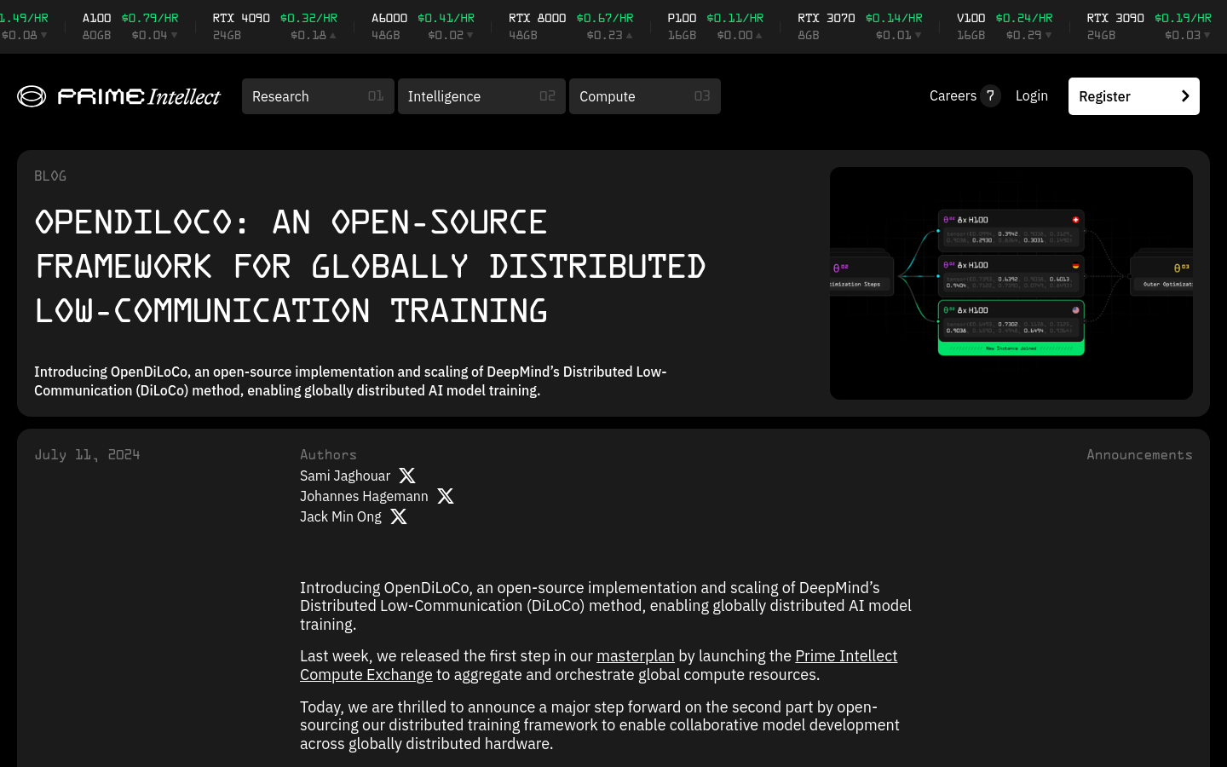Click the BLOG label
This screenshot has width=1227, height=767.
pyautogui.click(x=50, y=176)
